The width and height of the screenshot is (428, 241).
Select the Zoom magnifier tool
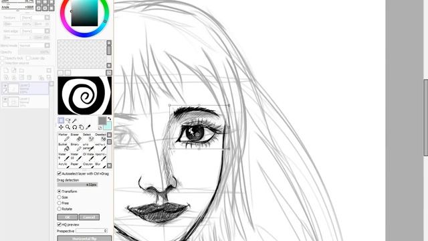[68, 127]
